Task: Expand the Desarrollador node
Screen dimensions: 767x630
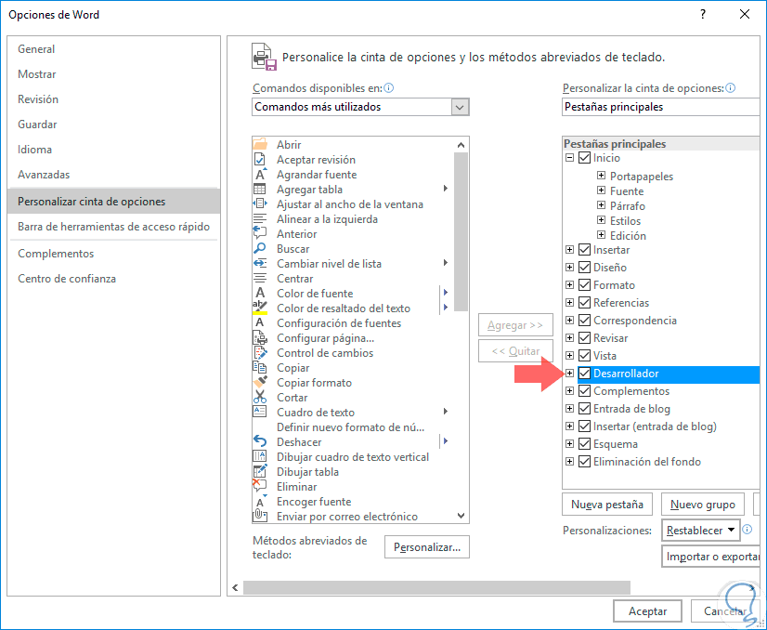Action: click(x=569, y=373)
